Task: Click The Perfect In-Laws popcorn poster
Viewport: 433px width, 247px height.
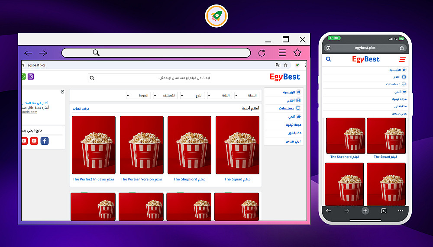Action: (94, 145)
